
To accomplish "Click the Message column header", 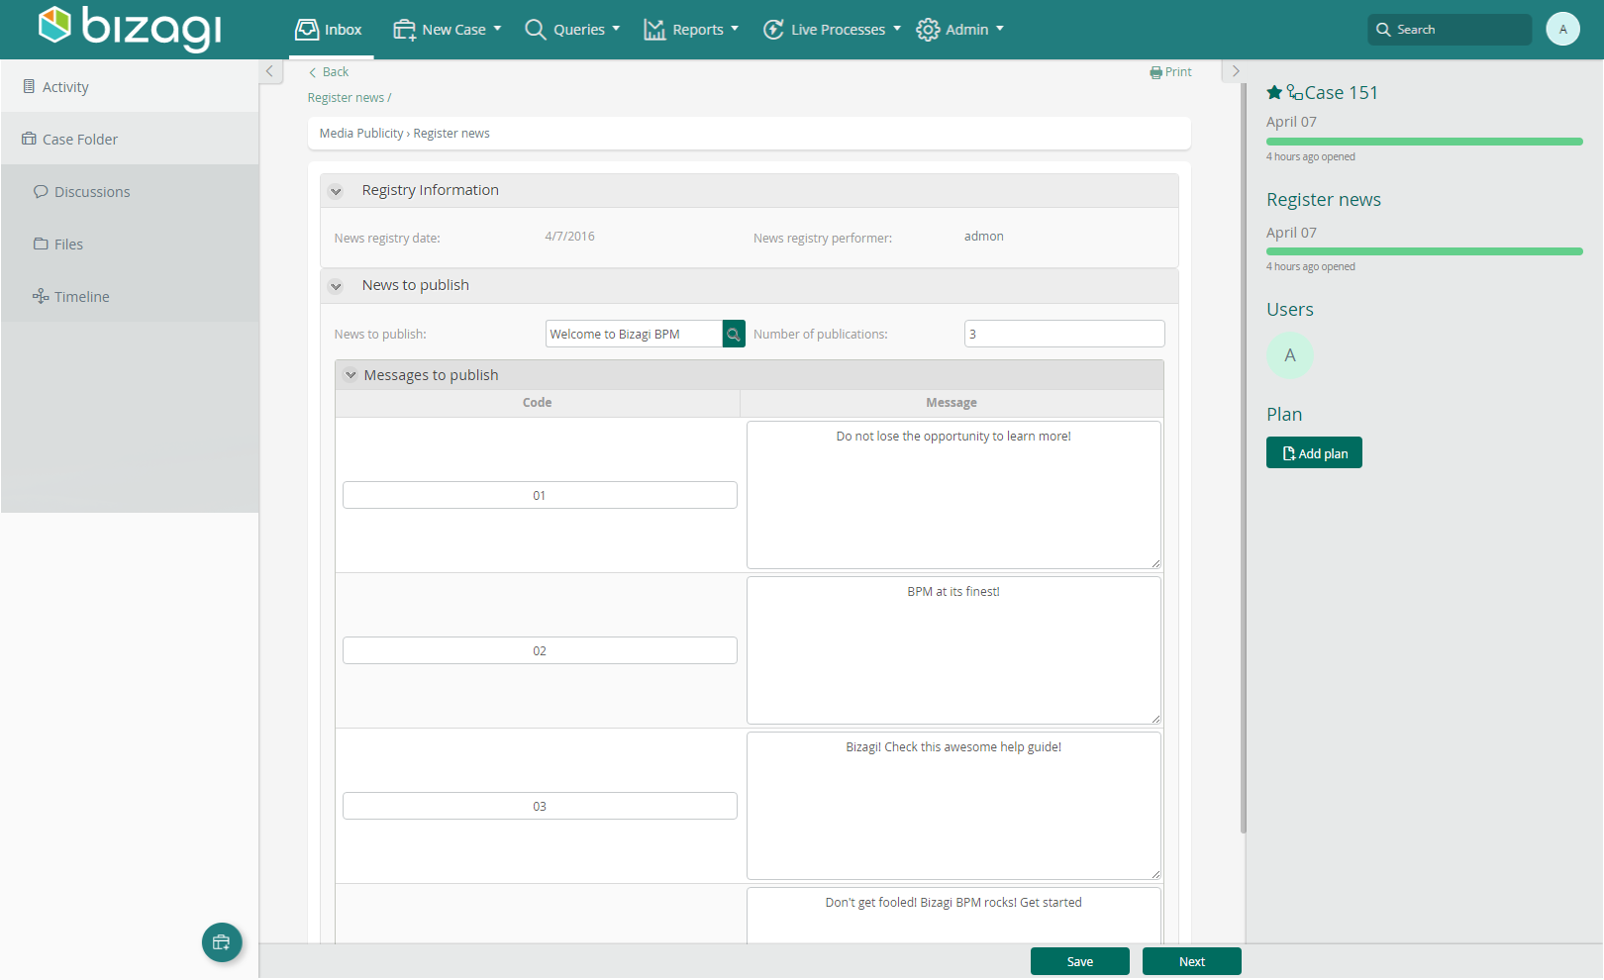I will coord(952,403).
